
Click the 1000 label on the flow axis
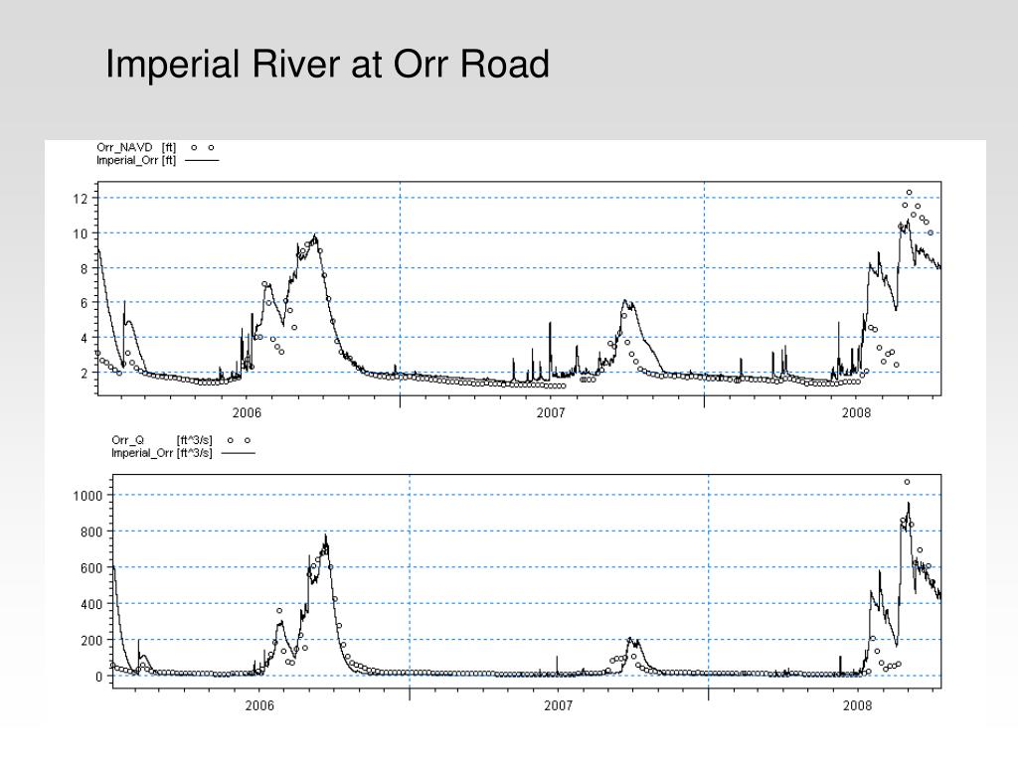[x=87, y=496]
